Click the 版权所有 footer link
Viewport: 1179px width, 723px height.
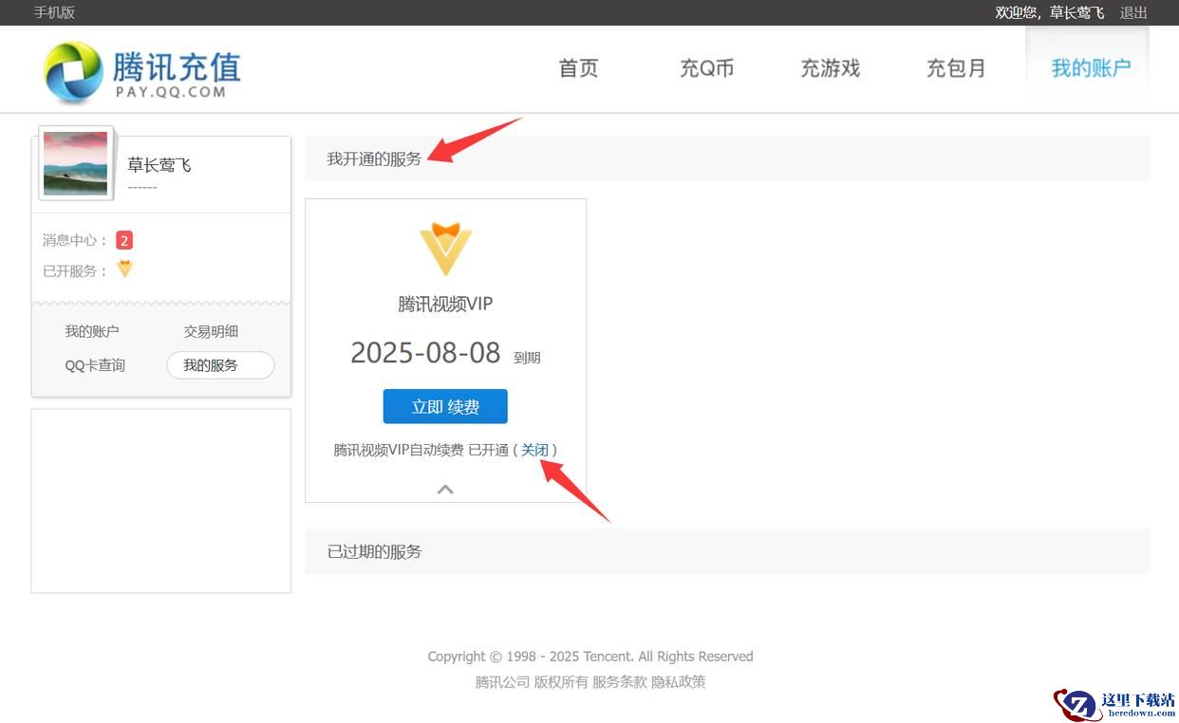560,681
